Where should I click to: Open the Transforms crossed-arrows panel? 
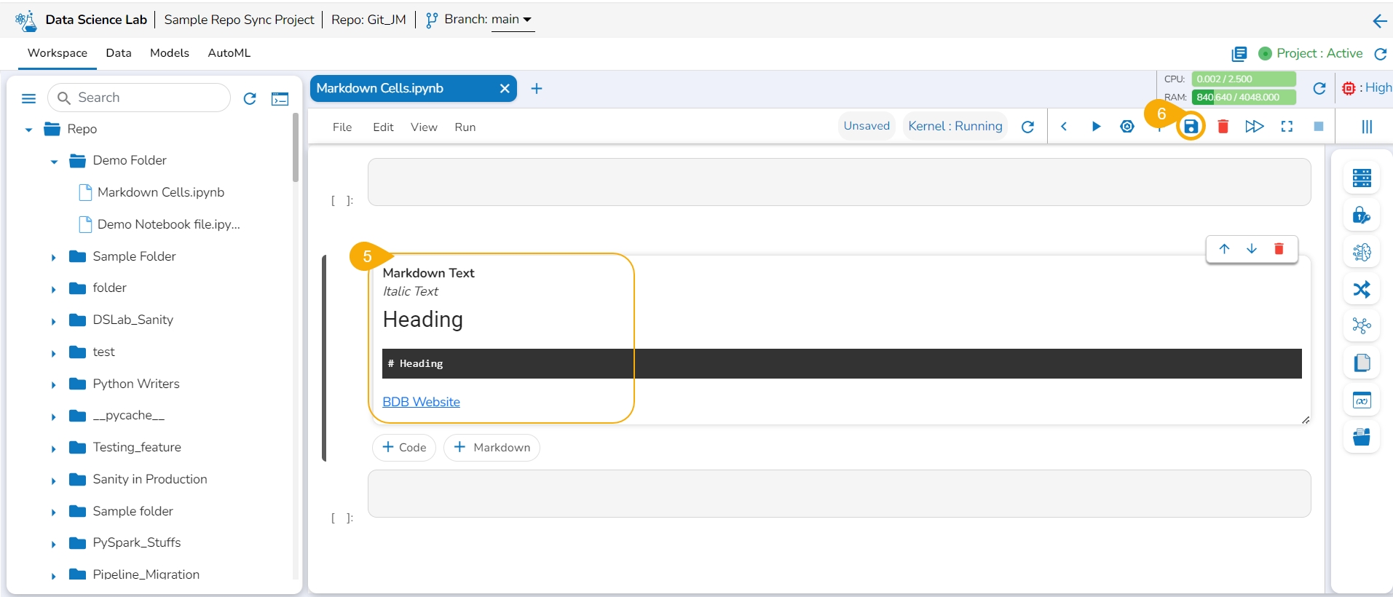[1362, 289]
